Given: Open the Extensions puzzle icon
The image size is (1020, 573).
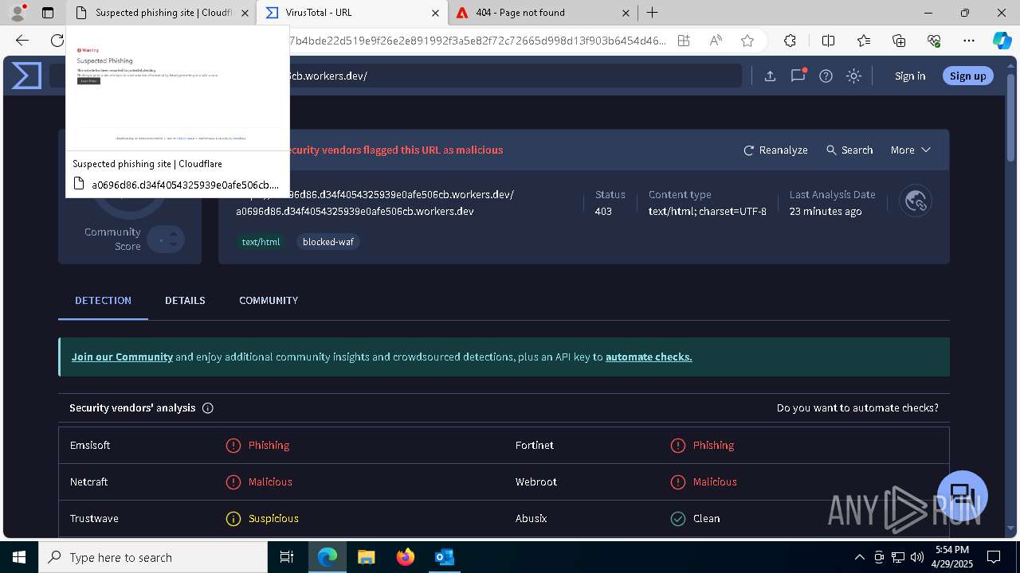Looking at the screenshot, I should coord(790,41).
